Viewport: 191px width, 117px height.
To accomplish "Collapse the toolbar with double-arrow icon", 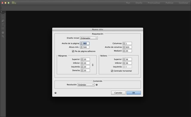I will pyautogui.click(x=1, y=12).
